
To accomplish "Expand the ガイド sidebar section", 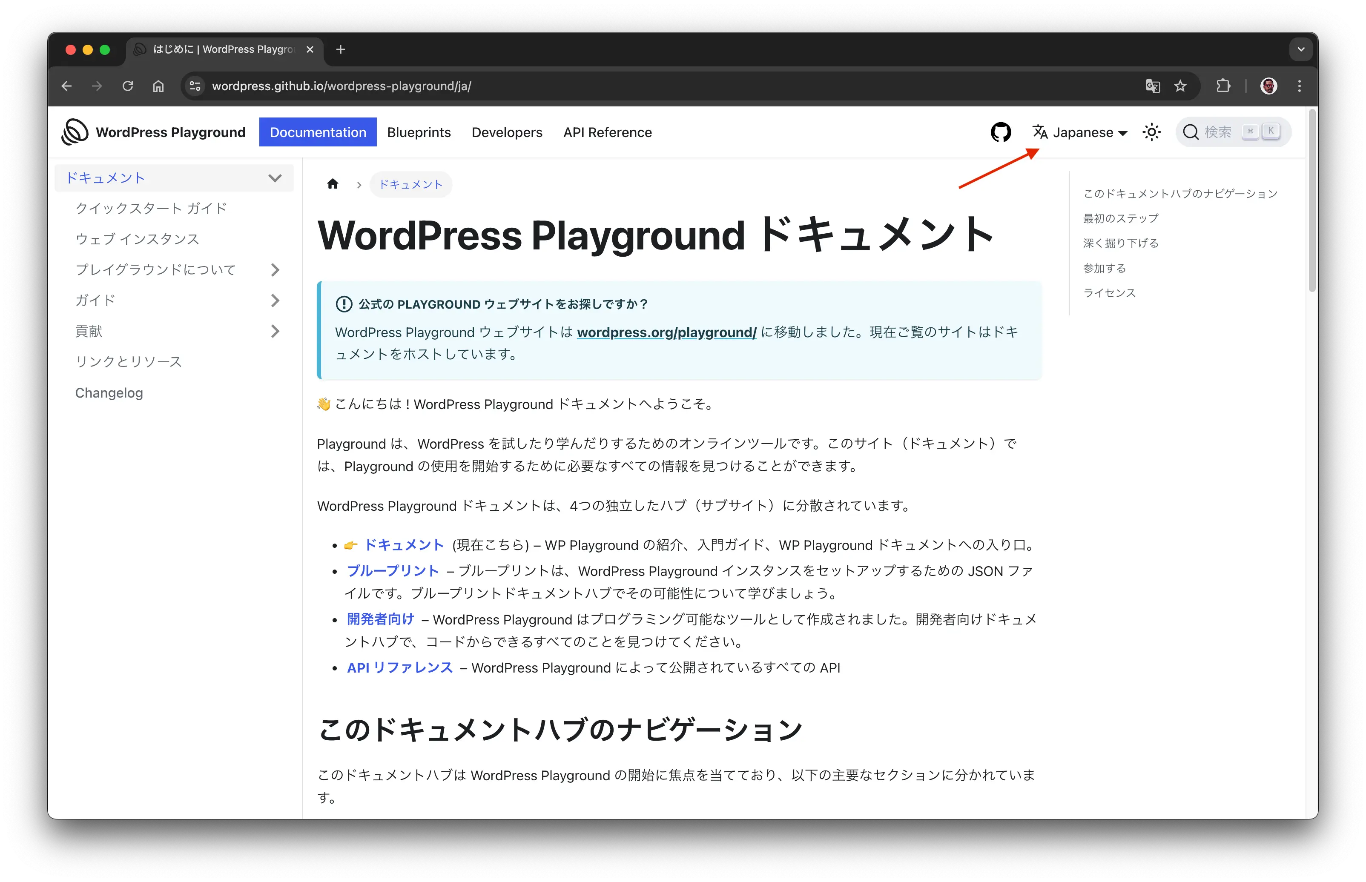I will coord(275,300).
